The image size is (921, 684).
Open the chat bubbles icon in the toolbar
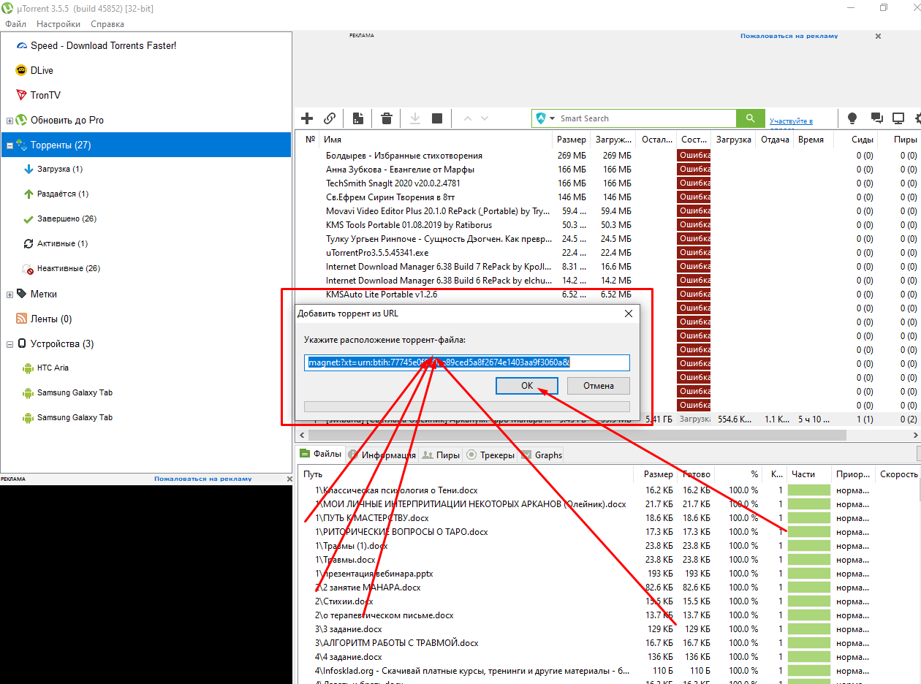pyautogui.click(x=876, y=118)
